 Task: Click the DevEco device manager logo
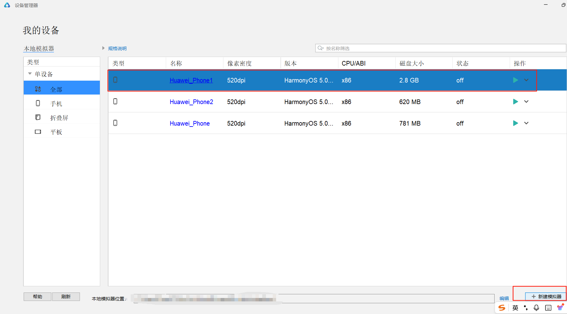click(x=7, y=5)
